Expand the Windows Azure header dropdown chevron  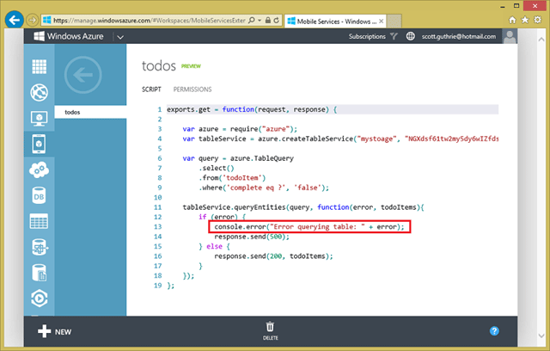120,37
